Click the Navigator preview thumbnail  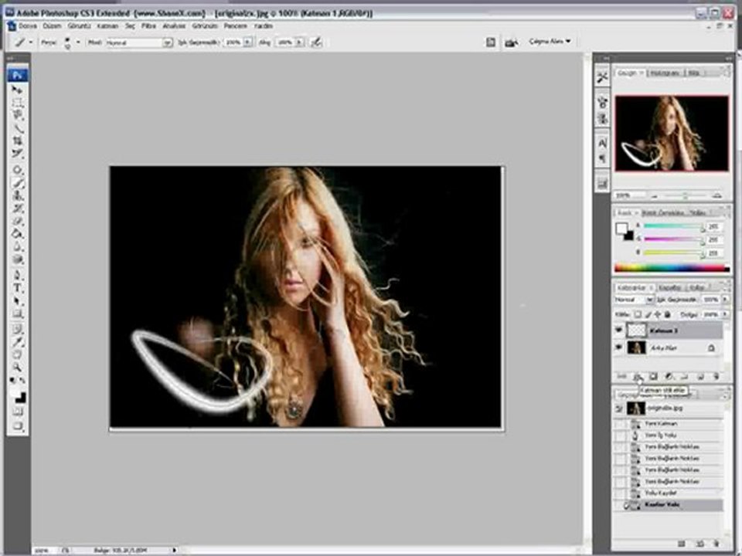[x=672, y=133]
